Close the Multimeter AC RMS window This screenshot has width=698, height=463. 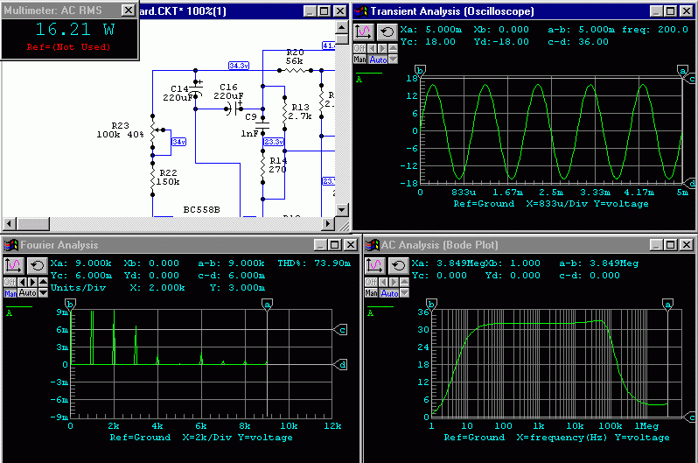pyautogui.click(x=129, y=11)
